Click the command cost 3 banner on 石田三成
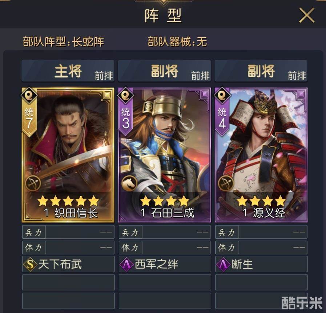326x313 pixels. 126,119
